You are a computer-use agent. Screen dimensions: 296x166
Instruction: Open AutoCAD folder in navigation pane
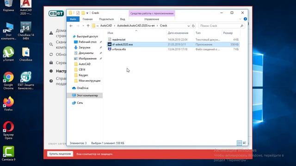(84, 64)
